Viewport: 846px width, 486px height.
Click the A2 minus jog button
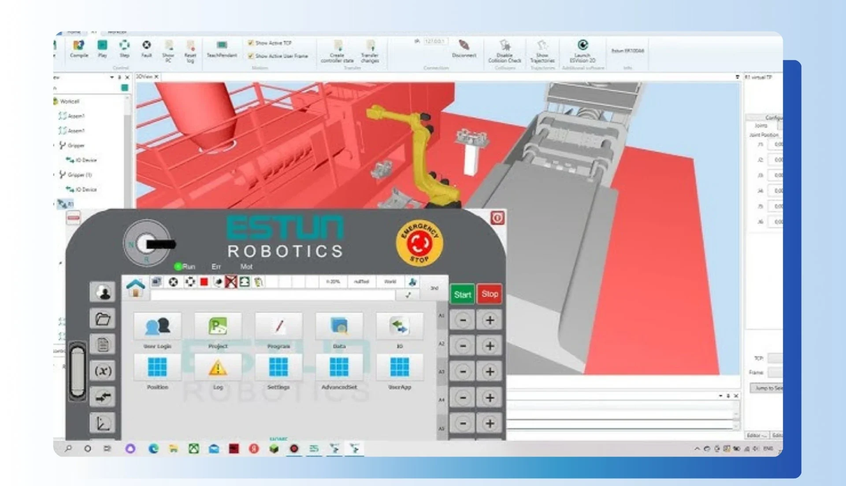463,346
